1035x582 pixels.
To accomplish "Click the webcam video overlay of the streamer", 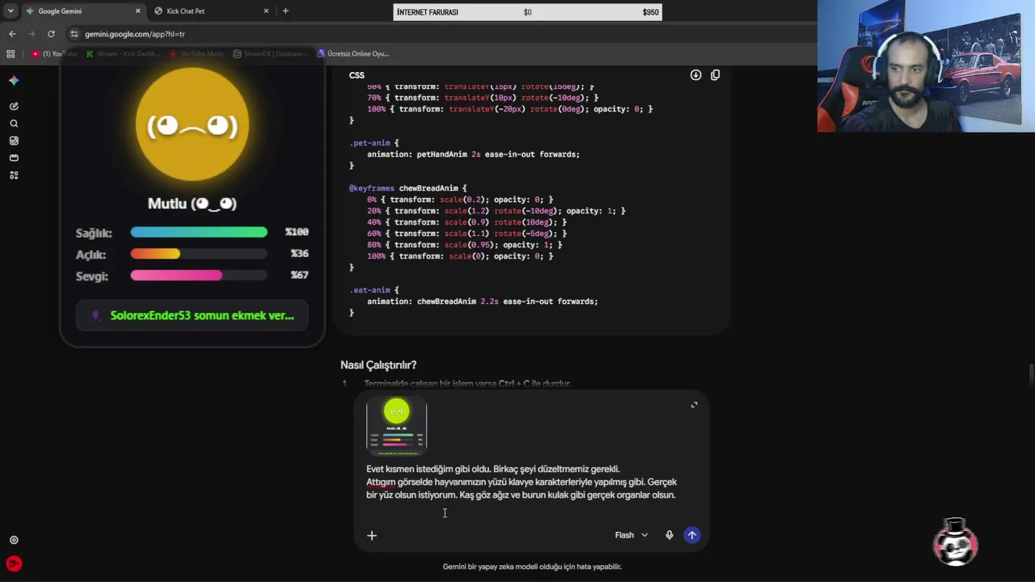I will click(x=926, y=66).
